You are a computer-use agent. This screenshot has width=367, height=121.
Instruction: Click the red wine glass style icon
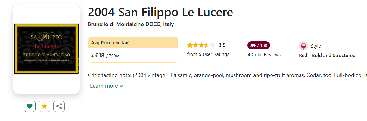(x=303, y=46)
